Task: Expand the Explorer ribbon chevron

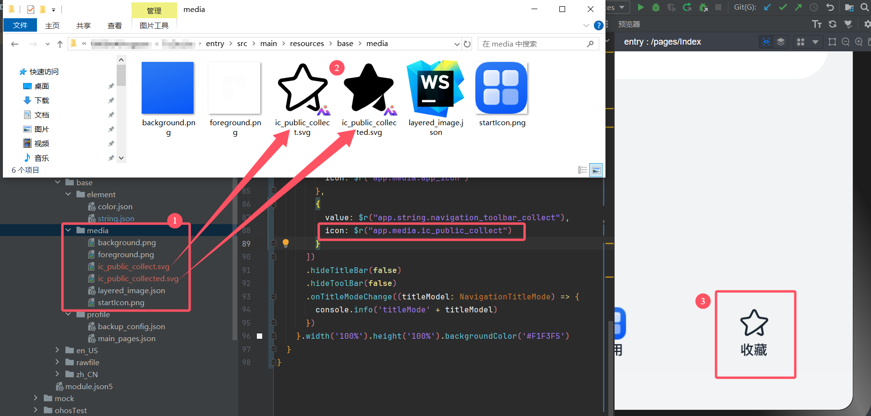Action: tap(586, 25)
